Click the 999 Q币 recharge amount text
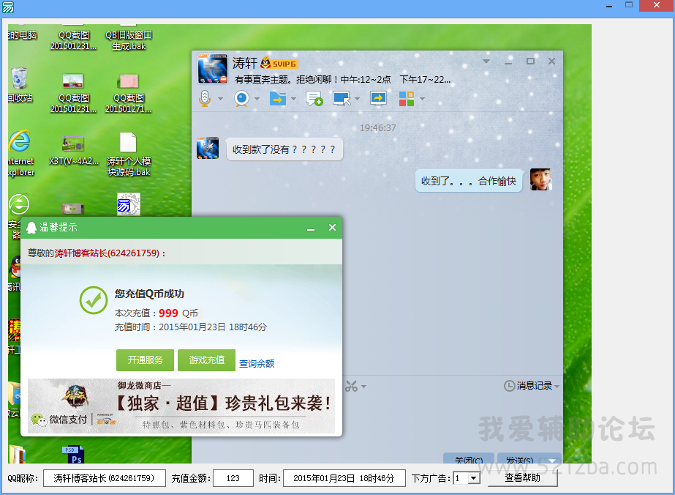The width and height of the screenshot is (675, 495). pos(178,313)
